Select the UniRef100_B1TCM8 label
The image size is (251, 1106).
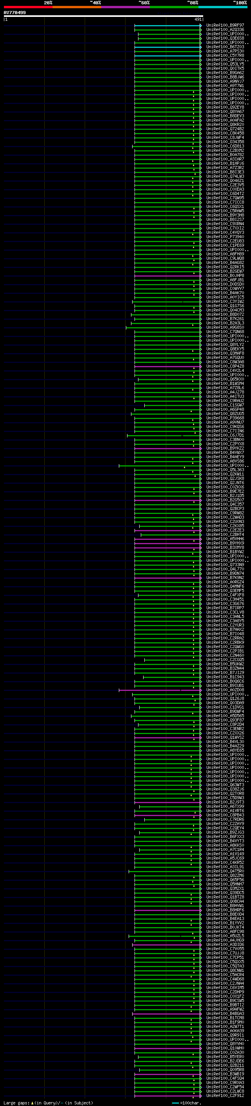(x=225, y=1018)
